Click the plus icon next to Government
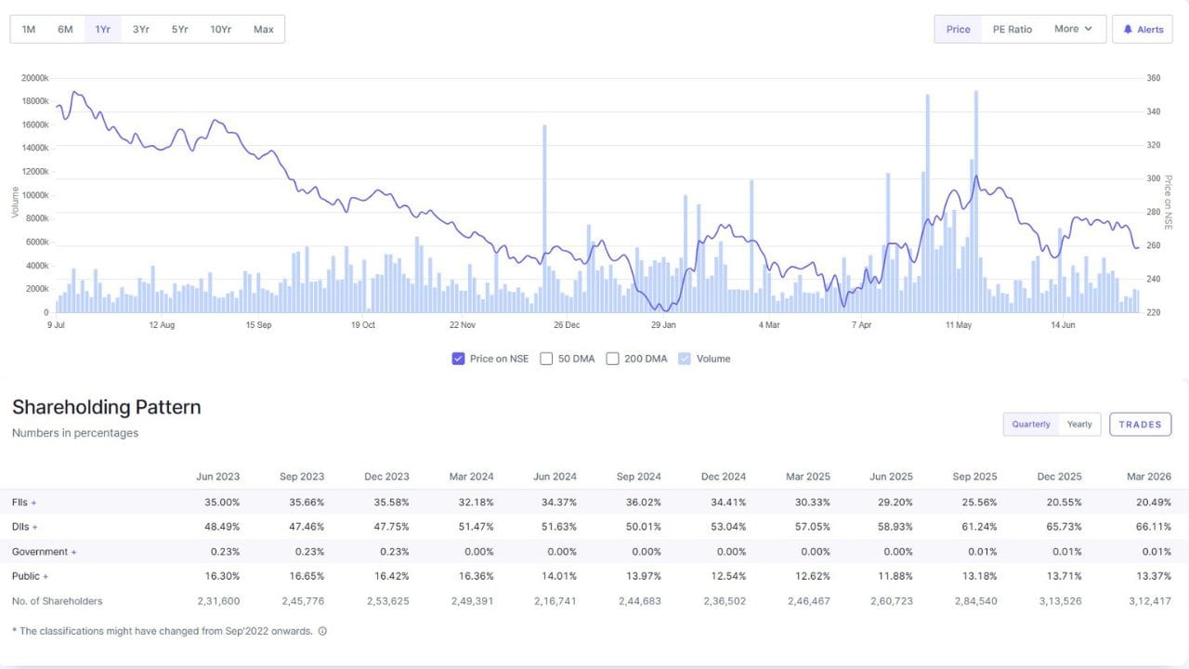This screenshot has height=669, width=1189. [x=74, y=552]
